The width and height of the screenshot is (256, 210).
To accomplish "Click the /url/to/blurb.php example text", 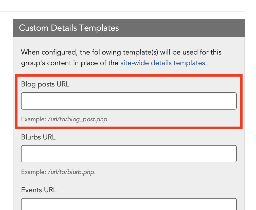I will click(72, 172).
